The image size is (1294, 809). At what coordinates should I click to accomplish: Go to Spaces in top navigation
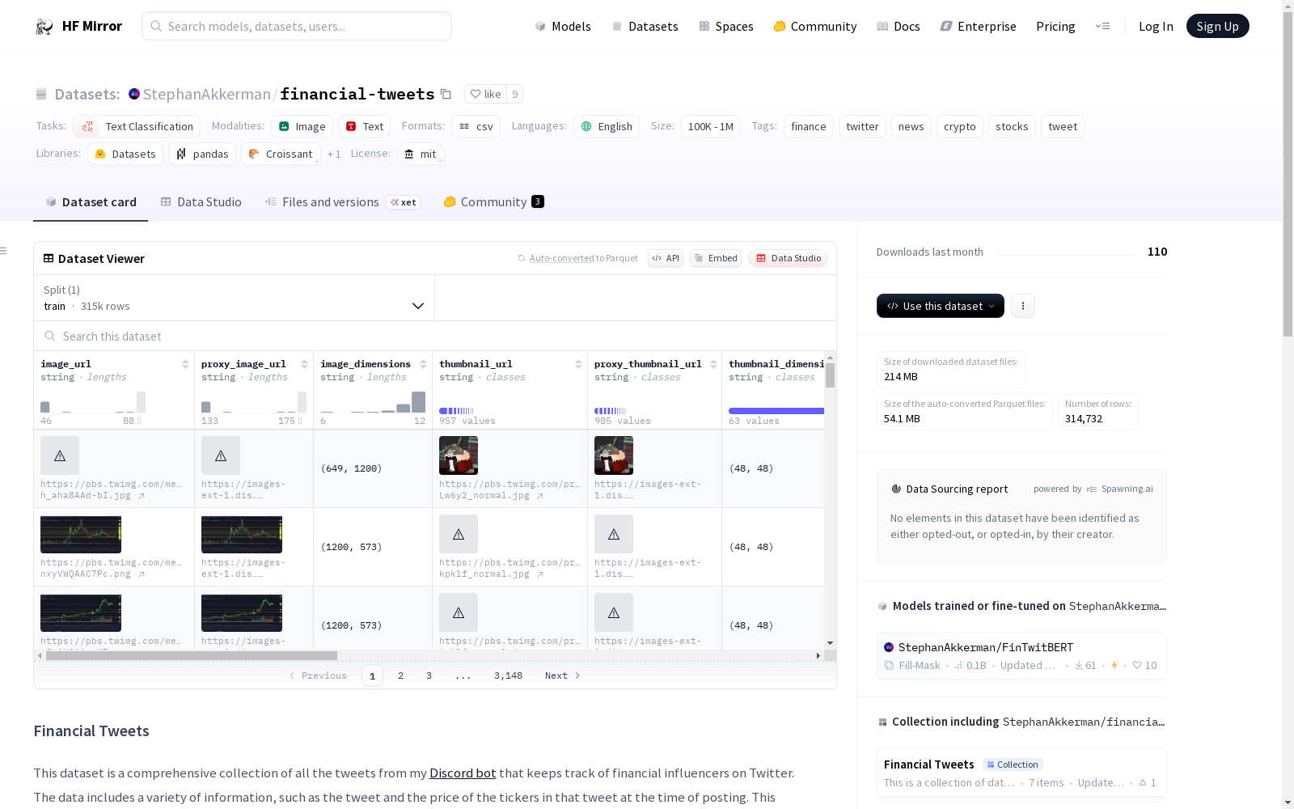[726, 27]
